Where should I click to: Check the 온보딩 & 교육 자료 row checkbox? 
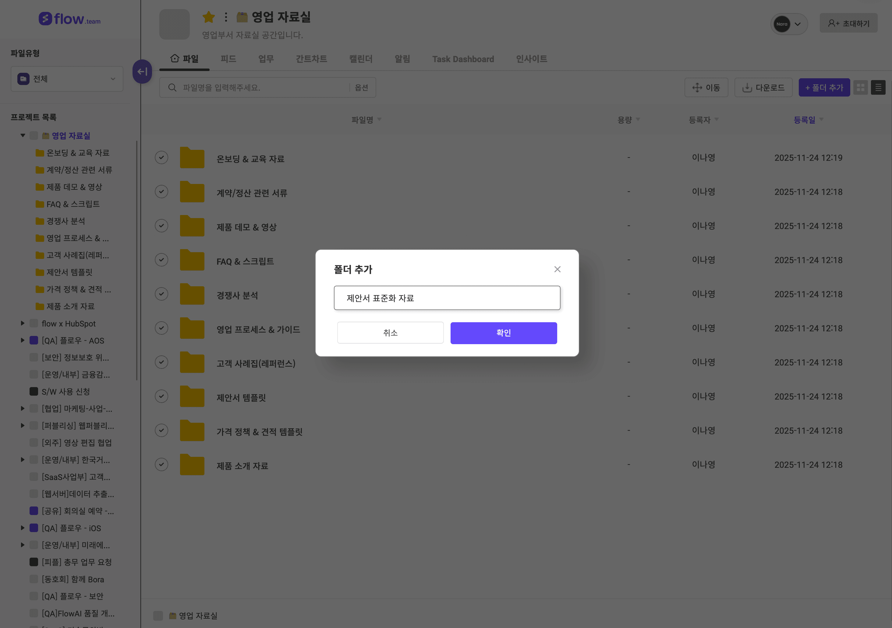(x=162, y=158)
